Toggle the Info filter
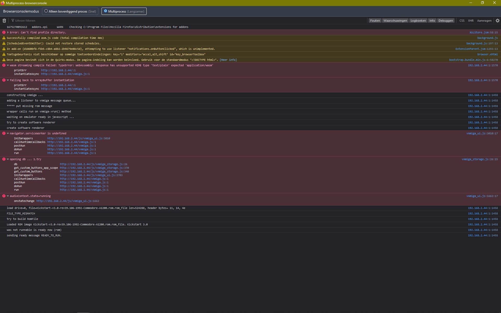This screenshot has height=313, width=501. pyautogui.click(x=432, y=21)
